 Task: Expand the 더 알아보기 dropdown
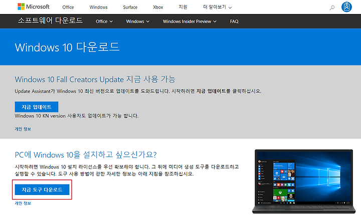tap(217, 7)
